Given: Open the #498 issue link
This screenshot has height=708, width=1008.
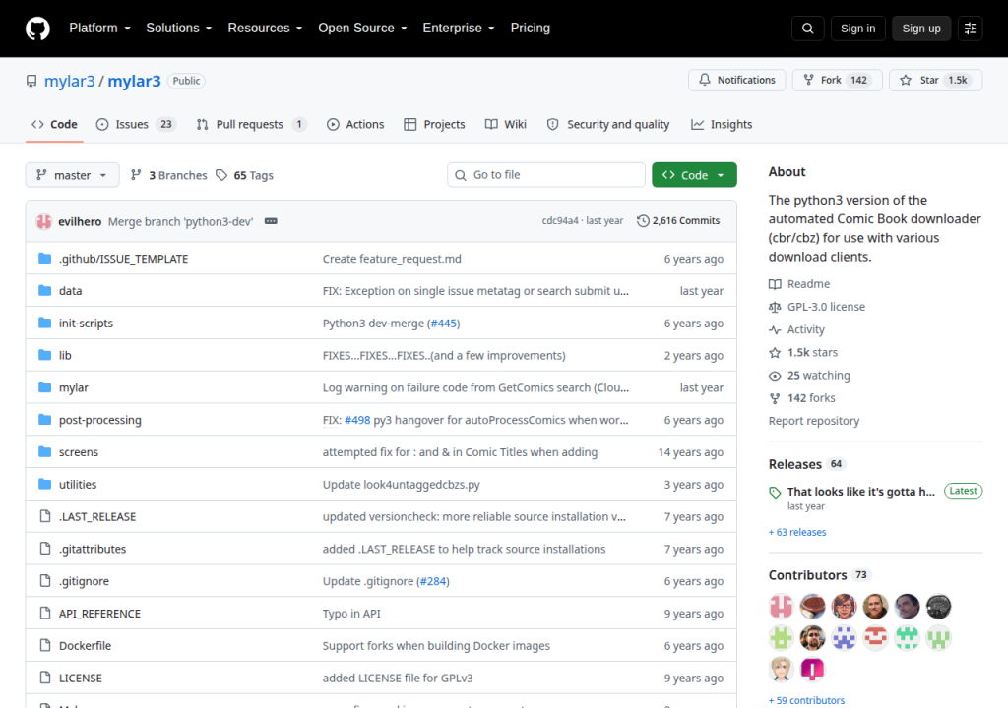Looking at the screenshot, I should tap(357, 420).
